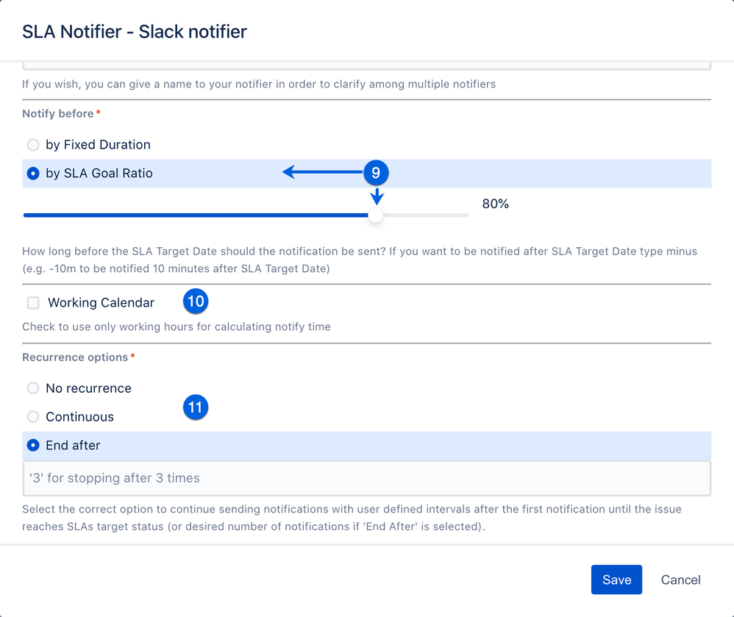Select the "Continuous" recurrence option
The height and width of the screenshot is (617, 734).
[32, 417]
